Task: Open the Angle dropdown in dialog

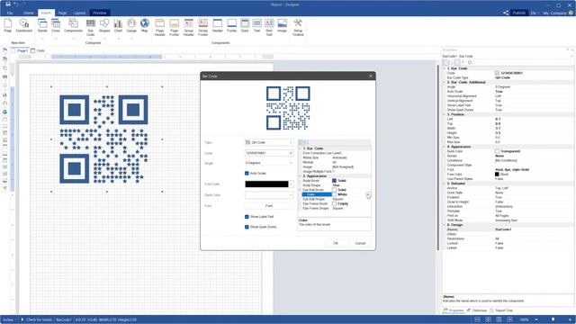Action: 269,163
